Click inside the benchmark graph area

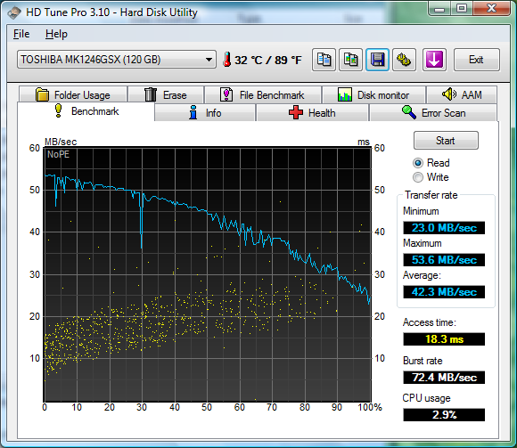[x=208, y=274]
